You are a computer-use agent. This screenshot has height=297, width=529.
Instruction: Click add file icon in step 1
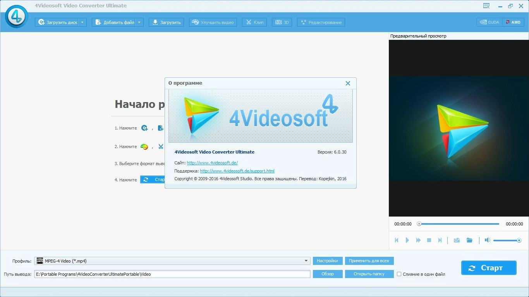pyautogui.click(x=160, y=128)
